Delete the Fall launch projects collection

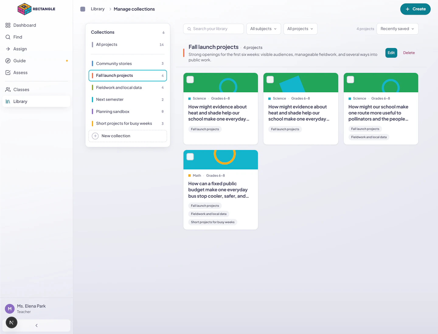point(409,53)
